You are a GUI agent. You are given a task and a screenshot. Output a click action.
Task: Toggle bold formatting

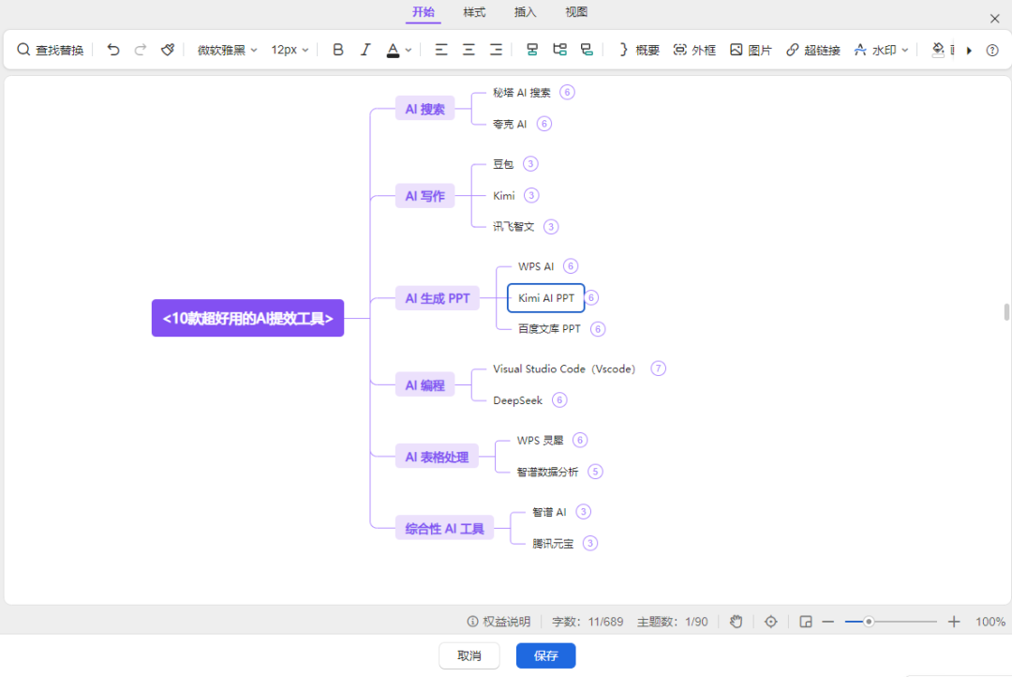point(337,50)
